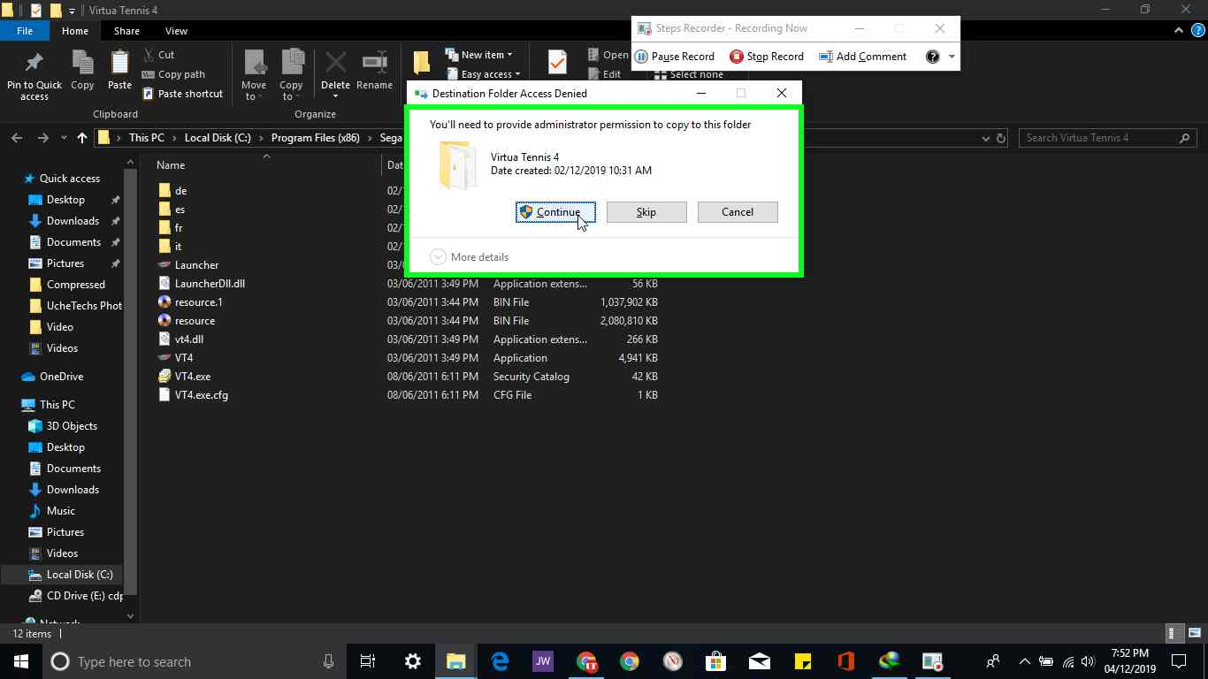Viewport: 1208px width, 679px height.
Task: Switch to details view layout icon
Action: pyautogui.click(x=1174, y=633)
